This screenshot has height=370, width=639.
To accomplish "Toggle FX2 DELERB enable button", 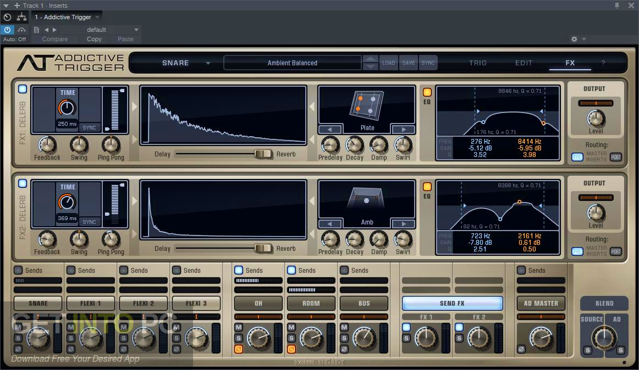I will click(x=23, y=183).
